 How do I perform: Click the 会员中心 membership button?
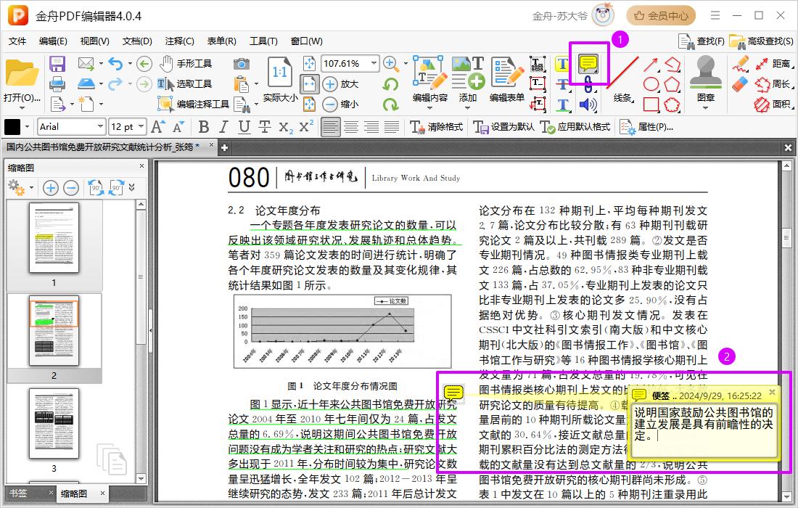pos(660,15)
